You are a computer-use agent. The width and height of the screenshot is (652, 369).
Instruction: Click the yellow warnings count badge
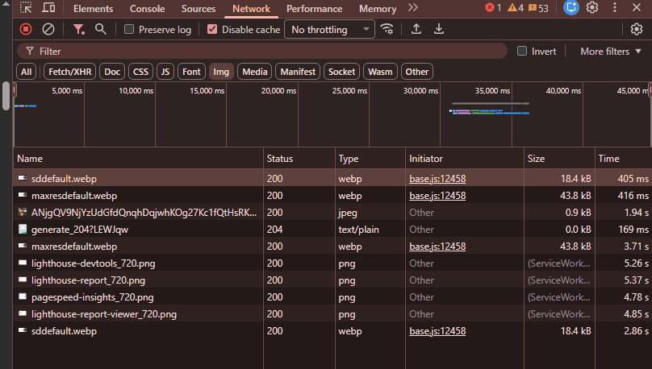point(516,8)
